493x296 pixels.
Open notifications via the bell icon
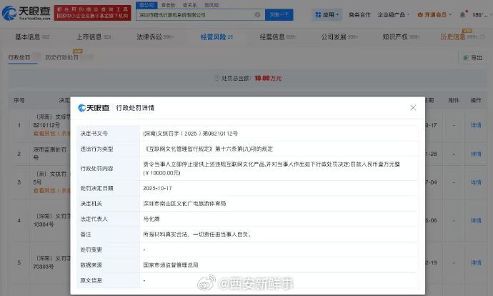coord(462,15)
